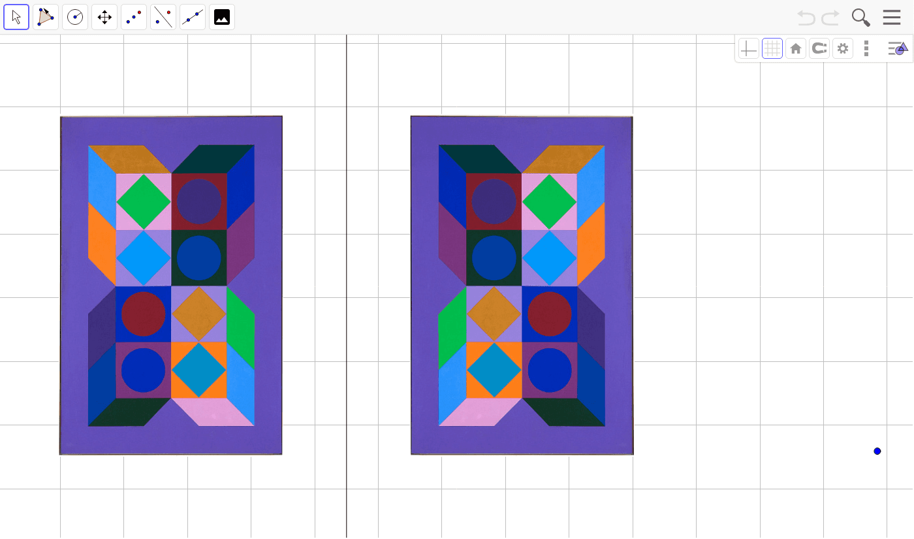914x539 pixels.
Task: Select the left Vasarely painting image
Action: point(171,286)
